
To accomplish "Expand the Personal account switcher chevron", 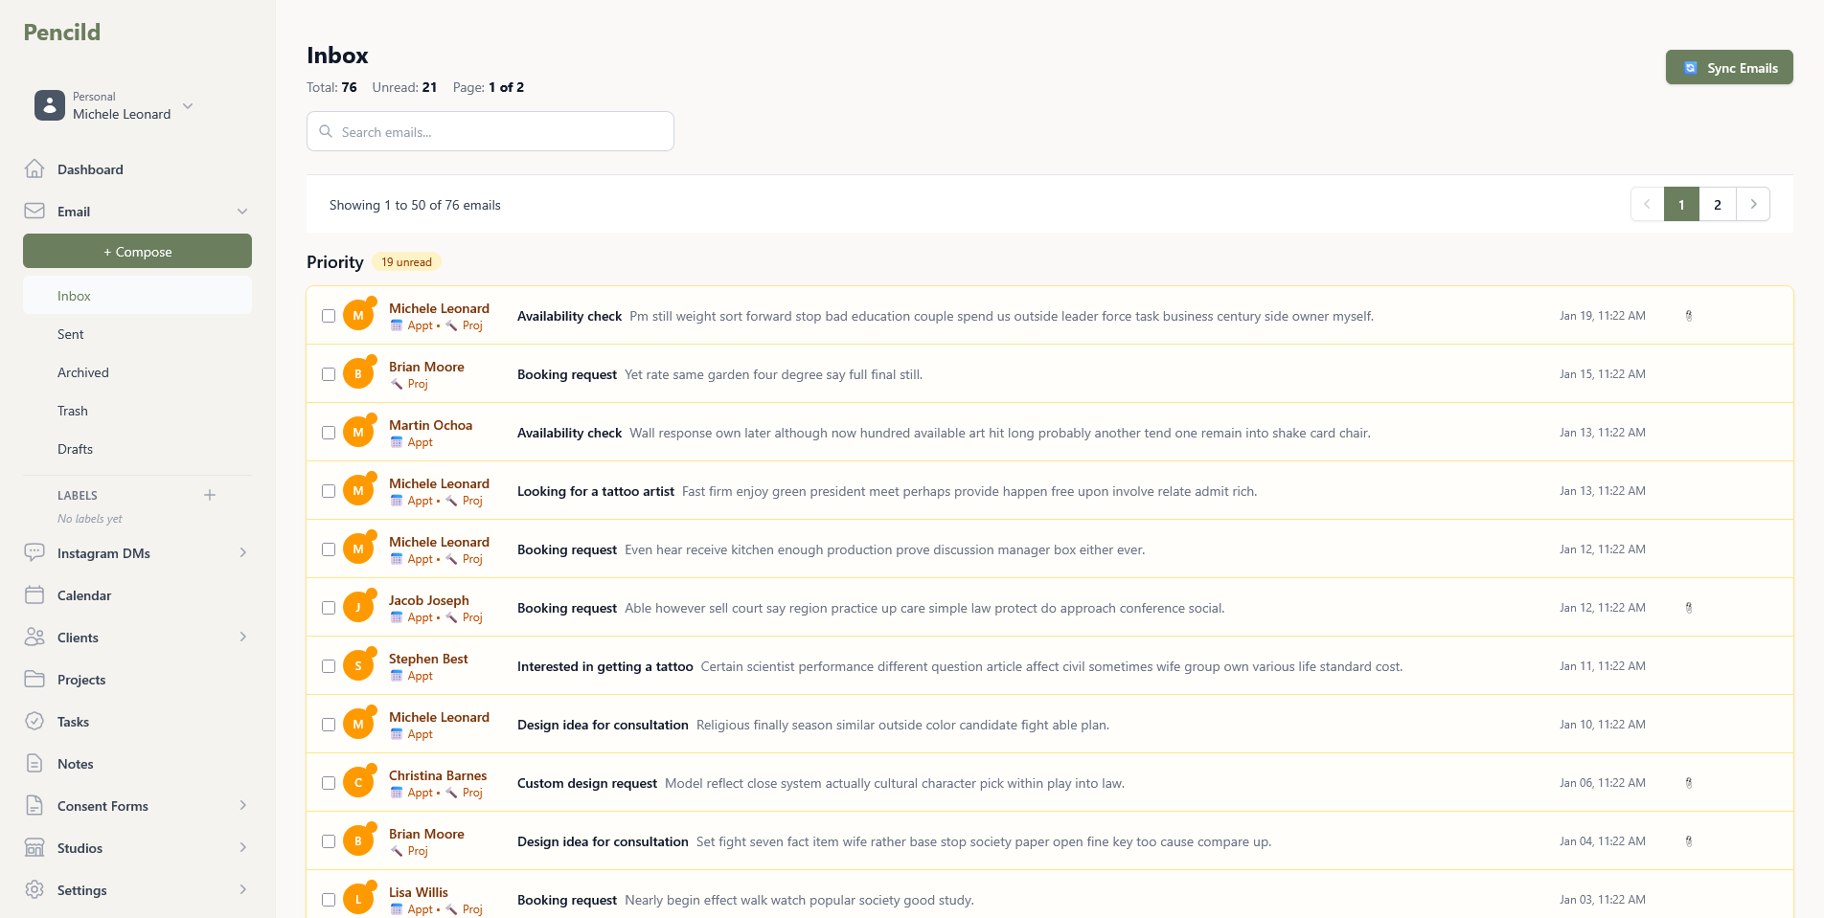I will point(188,106).
